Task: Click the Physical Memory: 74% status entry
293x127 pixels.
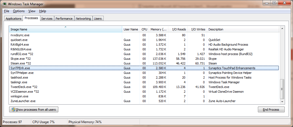Action: tap(85, 122)
